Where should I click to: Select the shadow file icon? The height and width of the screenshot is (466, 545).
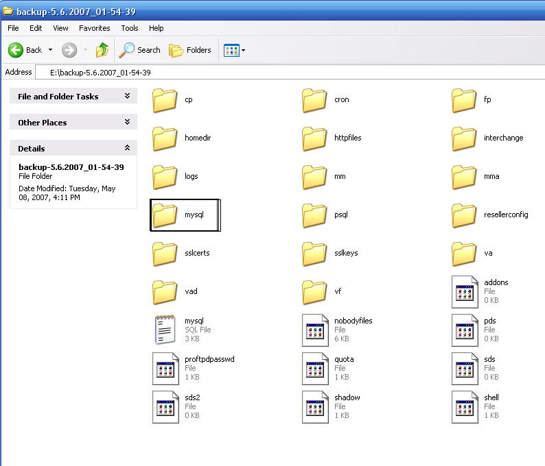315,406
